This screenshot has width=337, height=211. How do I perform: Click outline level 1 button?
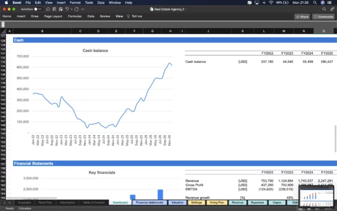click(3, 23)
